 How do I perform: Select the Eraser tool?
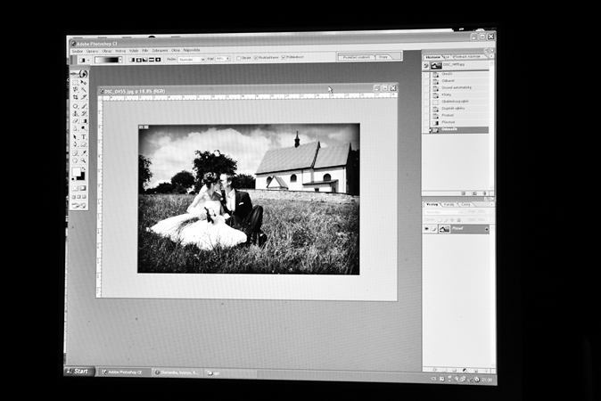pos(75,120)
